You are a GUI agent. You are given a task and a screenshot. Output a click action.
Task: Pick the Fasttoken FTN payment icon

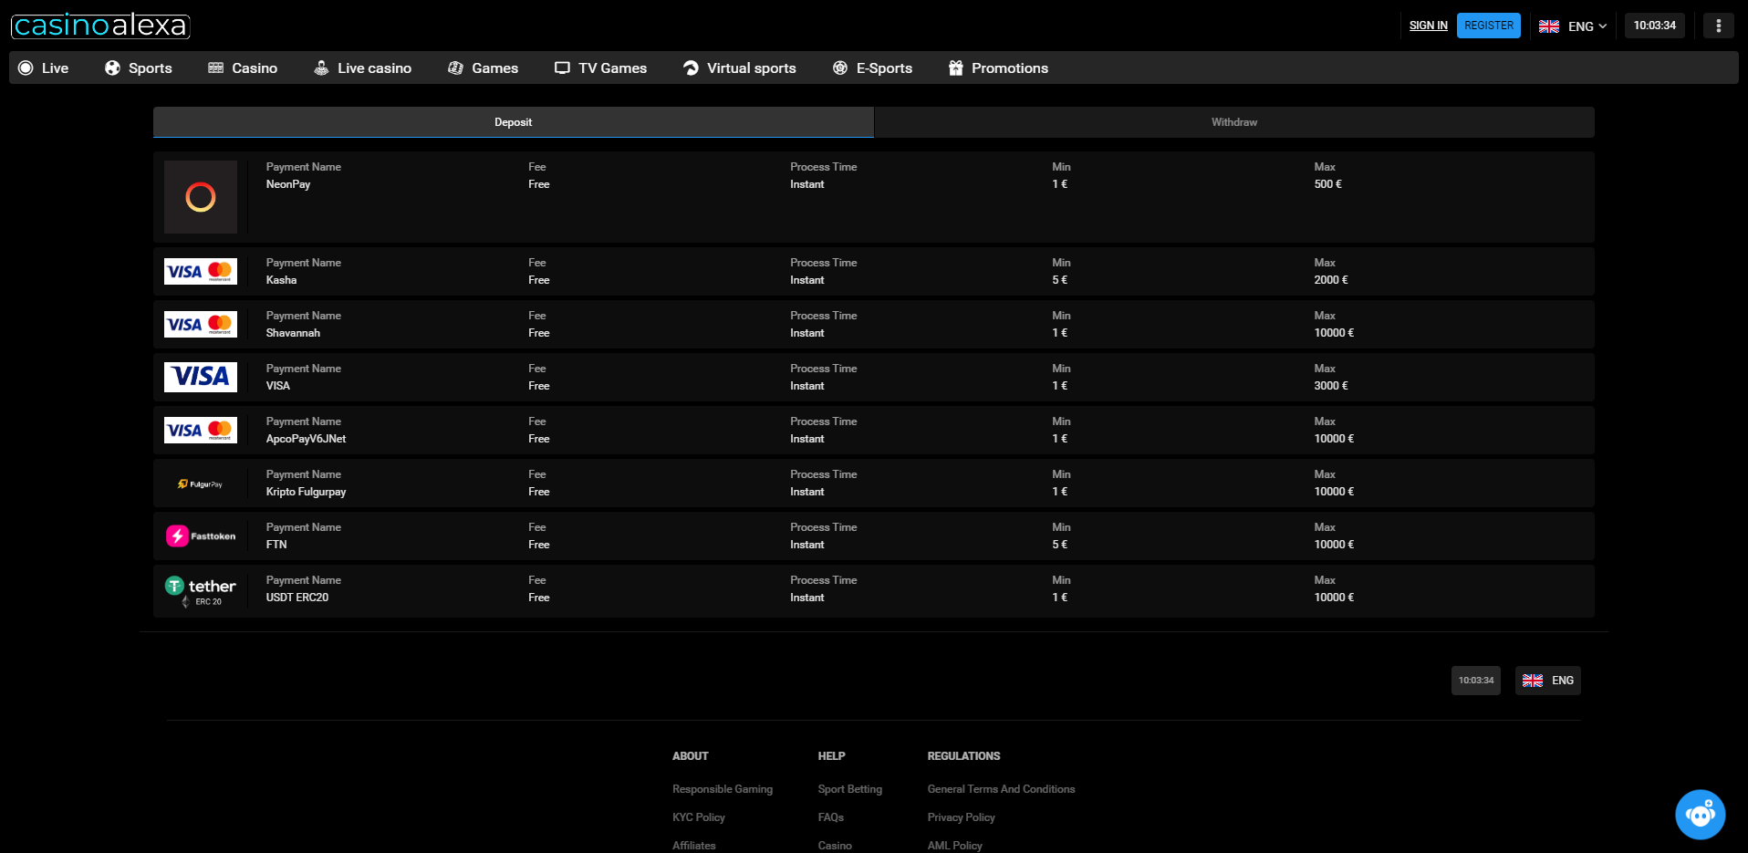point(201,536)
